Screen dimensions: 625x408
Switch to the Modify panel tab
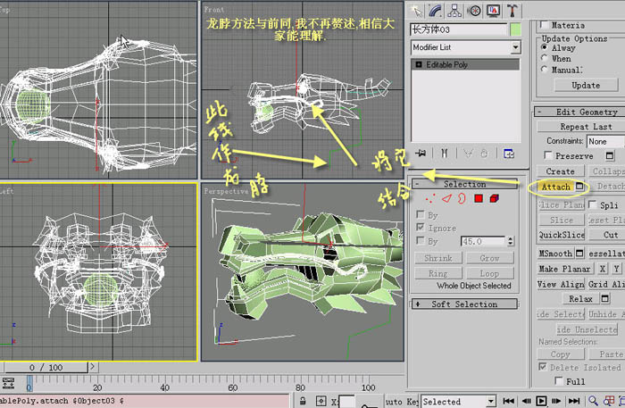436,11
